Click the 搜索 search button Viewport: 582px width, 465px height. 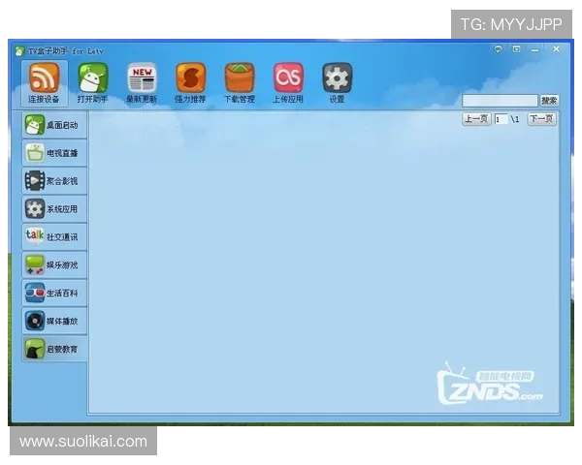(x=549, y=101)
